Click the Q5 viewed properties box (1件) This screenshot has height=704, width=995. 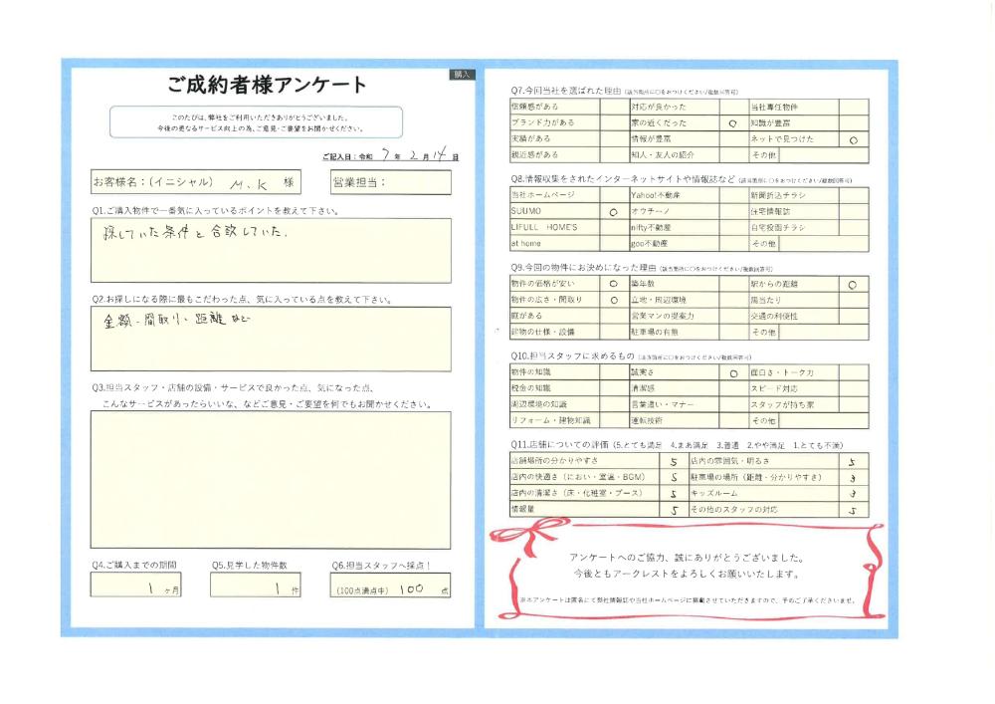point(256,585)
